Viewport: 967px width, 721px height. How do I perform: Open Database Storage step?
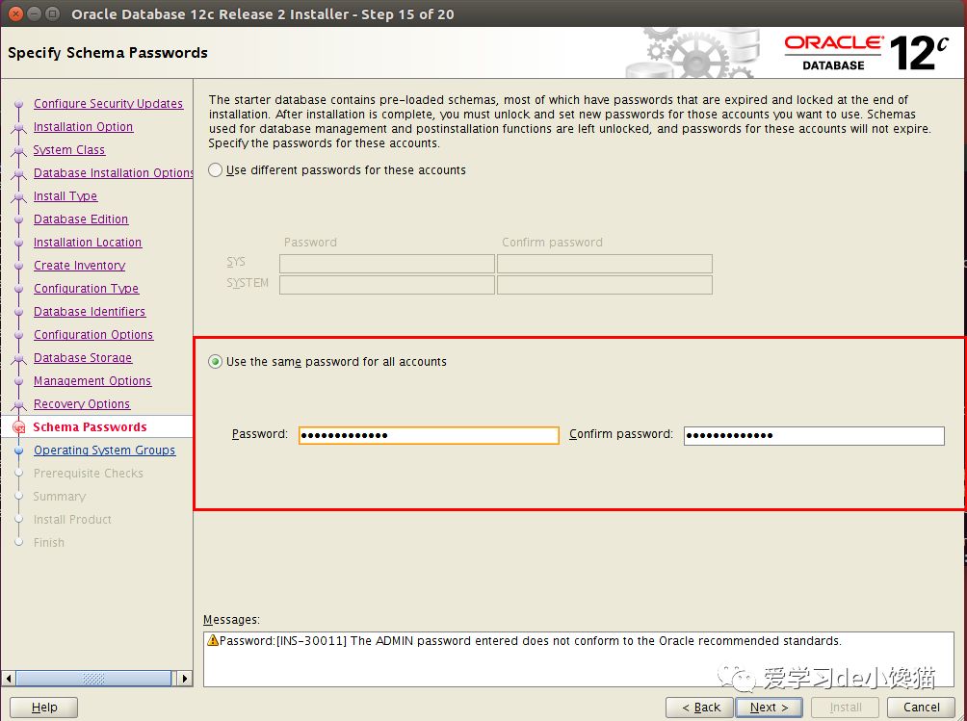tap(83, 357)
